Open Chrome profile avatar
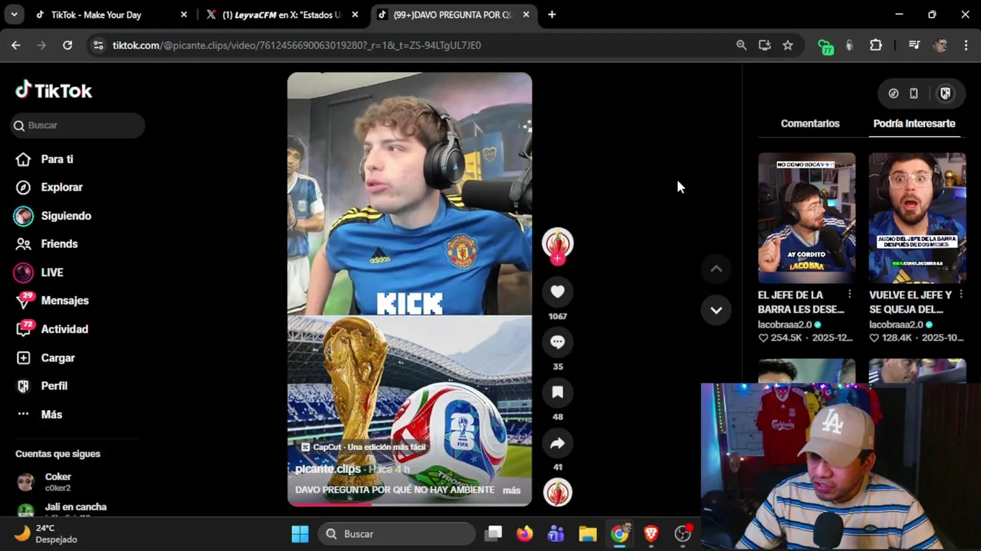The height and width of the screenshot is (551, 981). (x=940, y=45)
